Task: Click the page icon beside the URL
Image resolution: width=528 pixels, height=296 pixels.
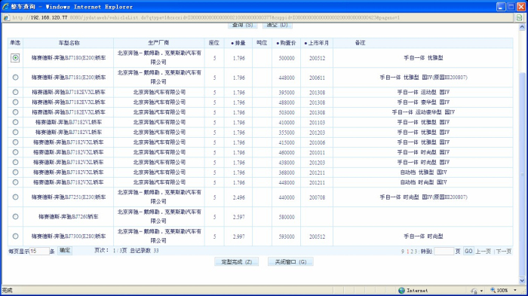Action: (x=6, y=17)
